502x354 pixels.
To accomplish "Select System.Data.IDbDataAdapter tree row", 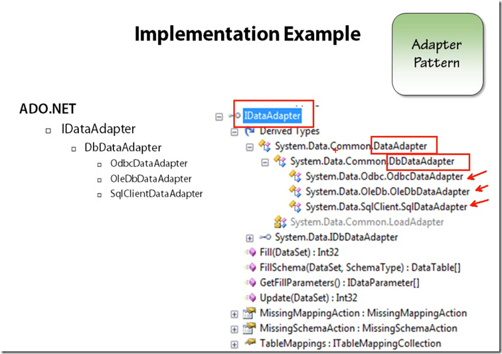I will [337, 237].
